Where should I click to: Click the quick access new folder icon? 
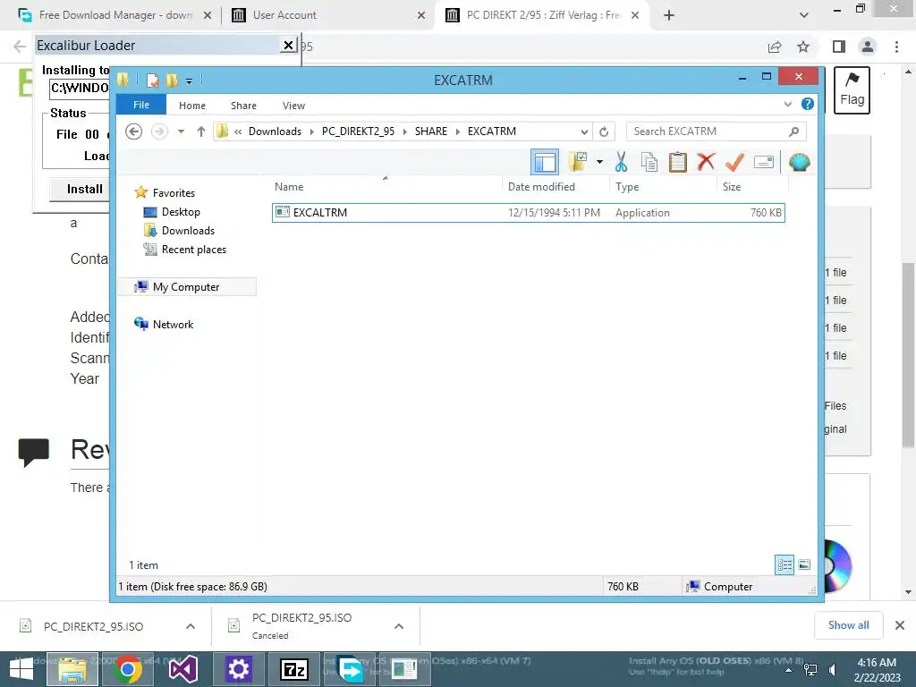[172, 80]
